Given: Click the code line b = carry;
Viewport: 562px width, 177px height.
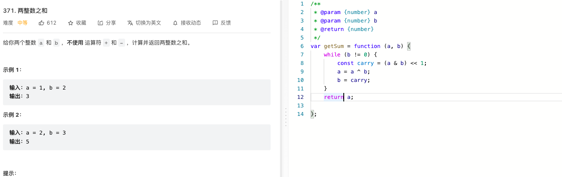Looking at the screenshot, I should (354, 80).
